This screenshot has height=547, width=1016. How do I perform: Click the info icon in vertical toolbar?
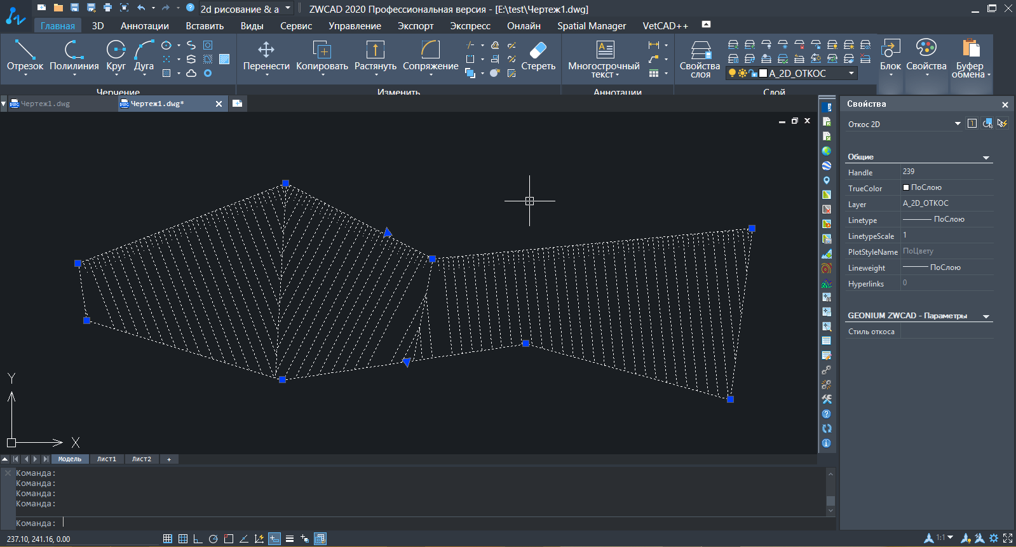[827, 443]
